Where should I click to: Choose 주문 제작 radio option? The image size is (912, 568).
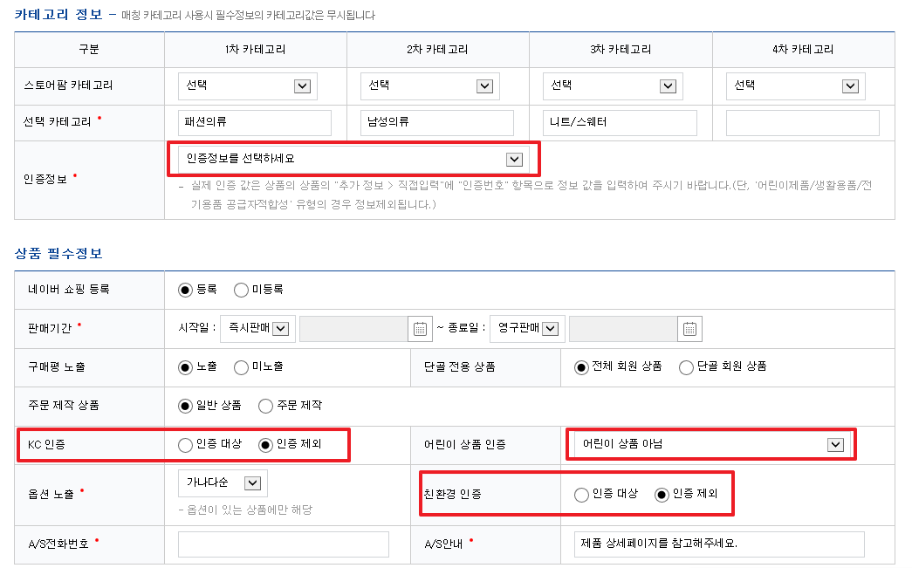(x=265, y=406)
